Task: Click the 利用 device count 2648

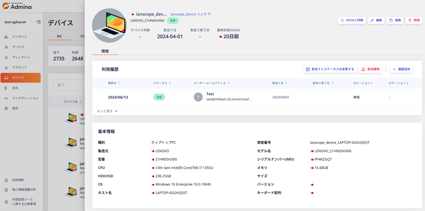Action: [x=78, y=59]
